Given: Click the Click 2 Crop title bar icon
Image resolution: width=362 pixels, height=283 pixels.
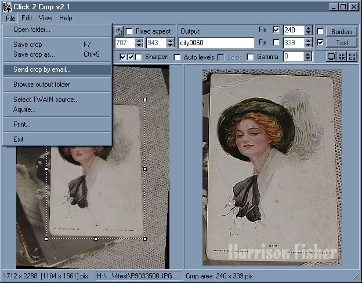Looking at the screenshot, I should 7,7.
